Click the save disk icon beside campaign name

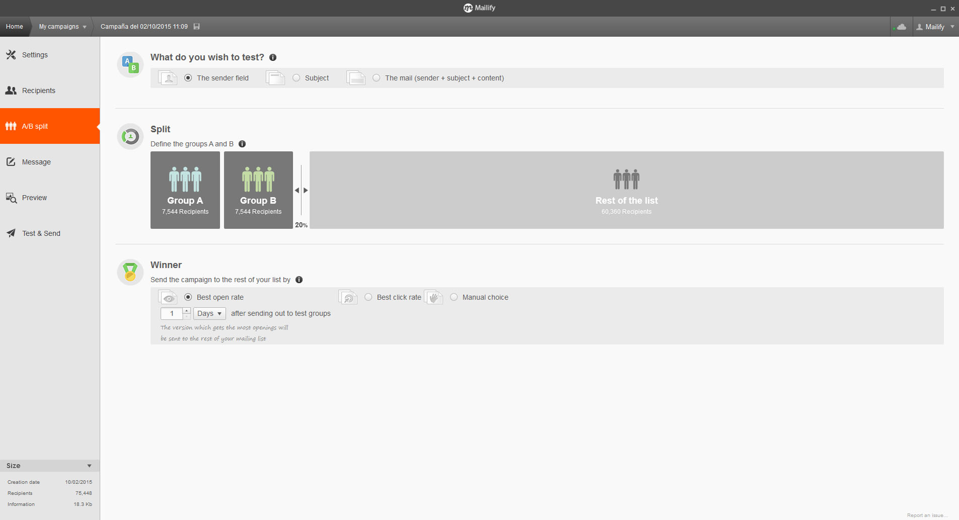click(x=197, y=27)
